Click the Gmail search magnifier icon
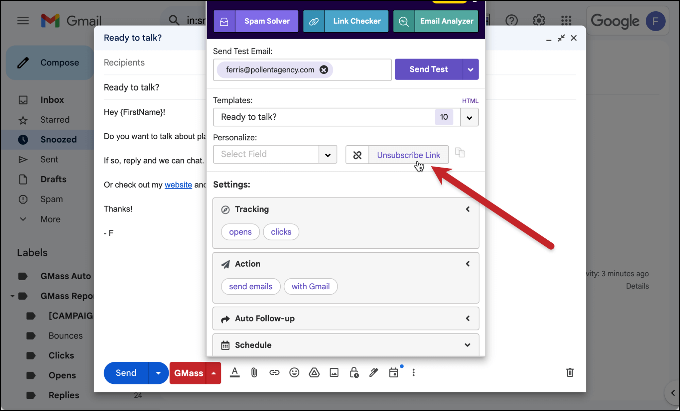 [x=174, y=20]
